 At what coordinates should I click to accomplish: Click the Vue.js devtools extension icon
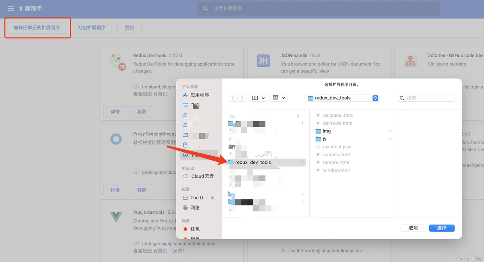[x=116, y=217]
